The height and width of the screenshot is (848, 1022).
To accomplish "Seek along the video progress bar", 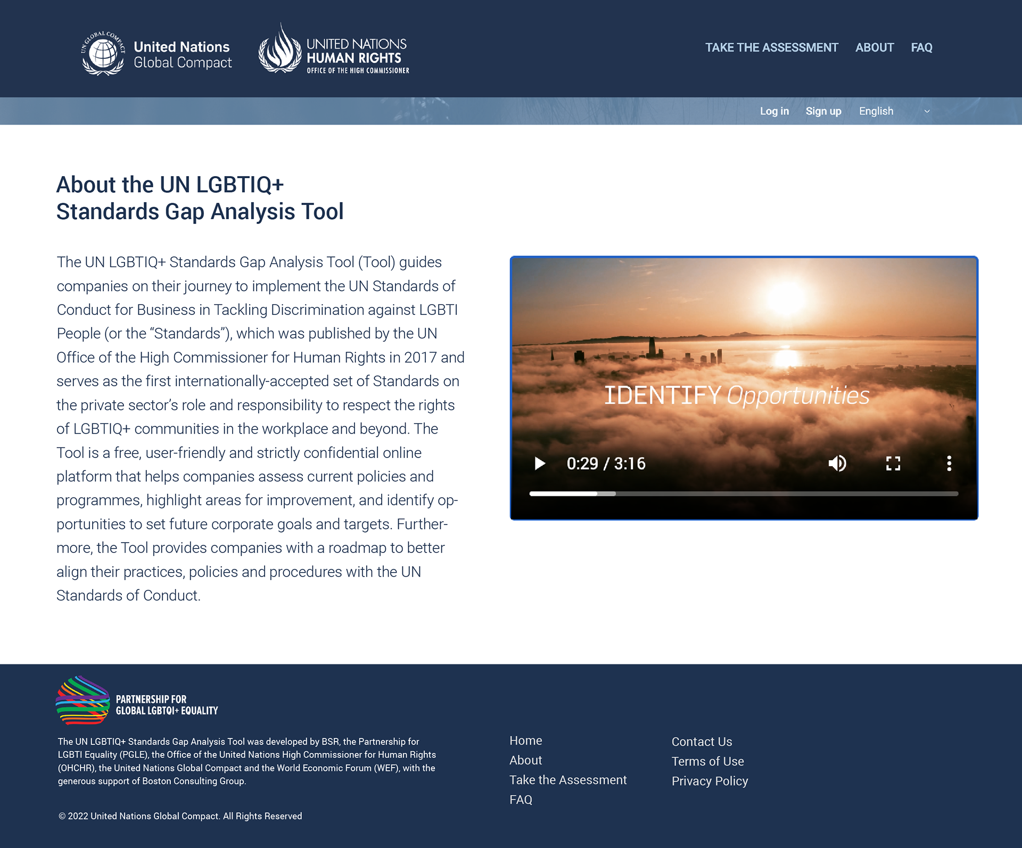I will [x=744, y=494].
